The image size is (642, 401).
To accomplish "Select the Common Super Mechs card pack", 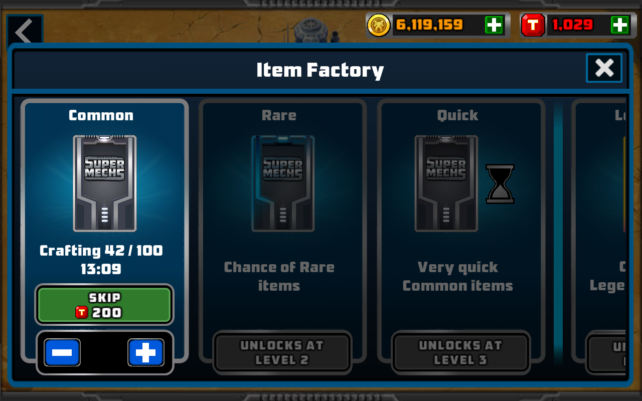I will (105, 183).
